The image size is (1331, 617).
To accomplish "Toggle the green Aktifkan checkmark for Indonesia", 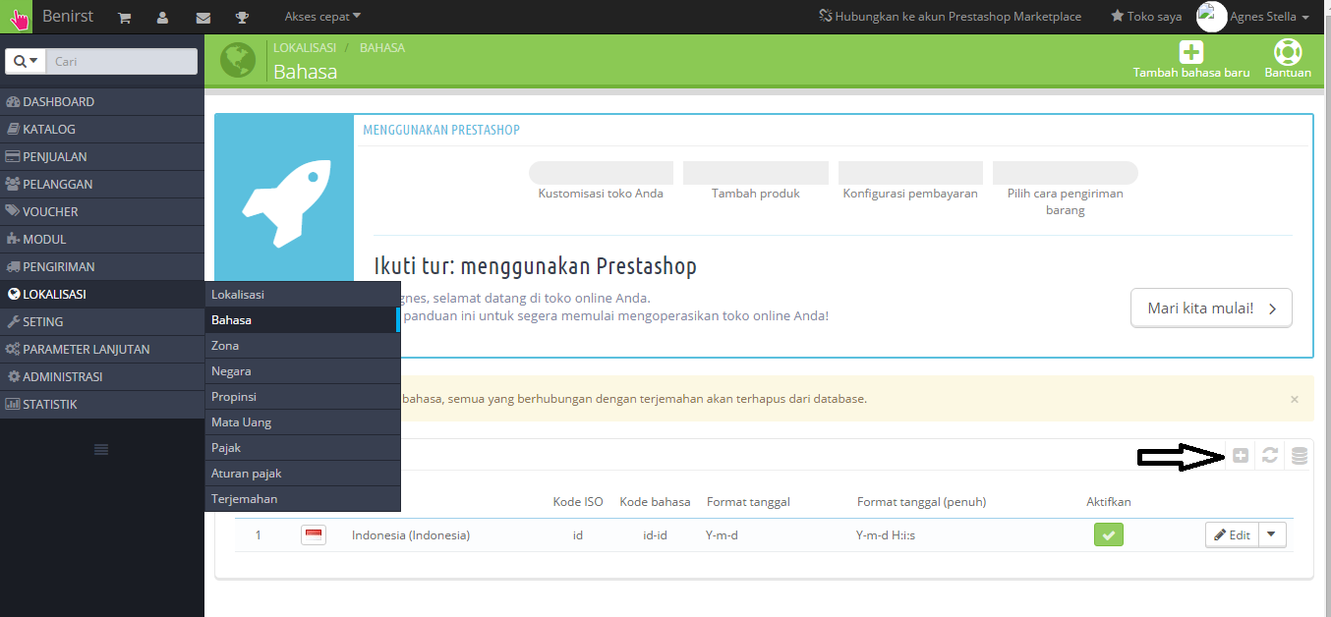I will click(x=1109, y=534).
